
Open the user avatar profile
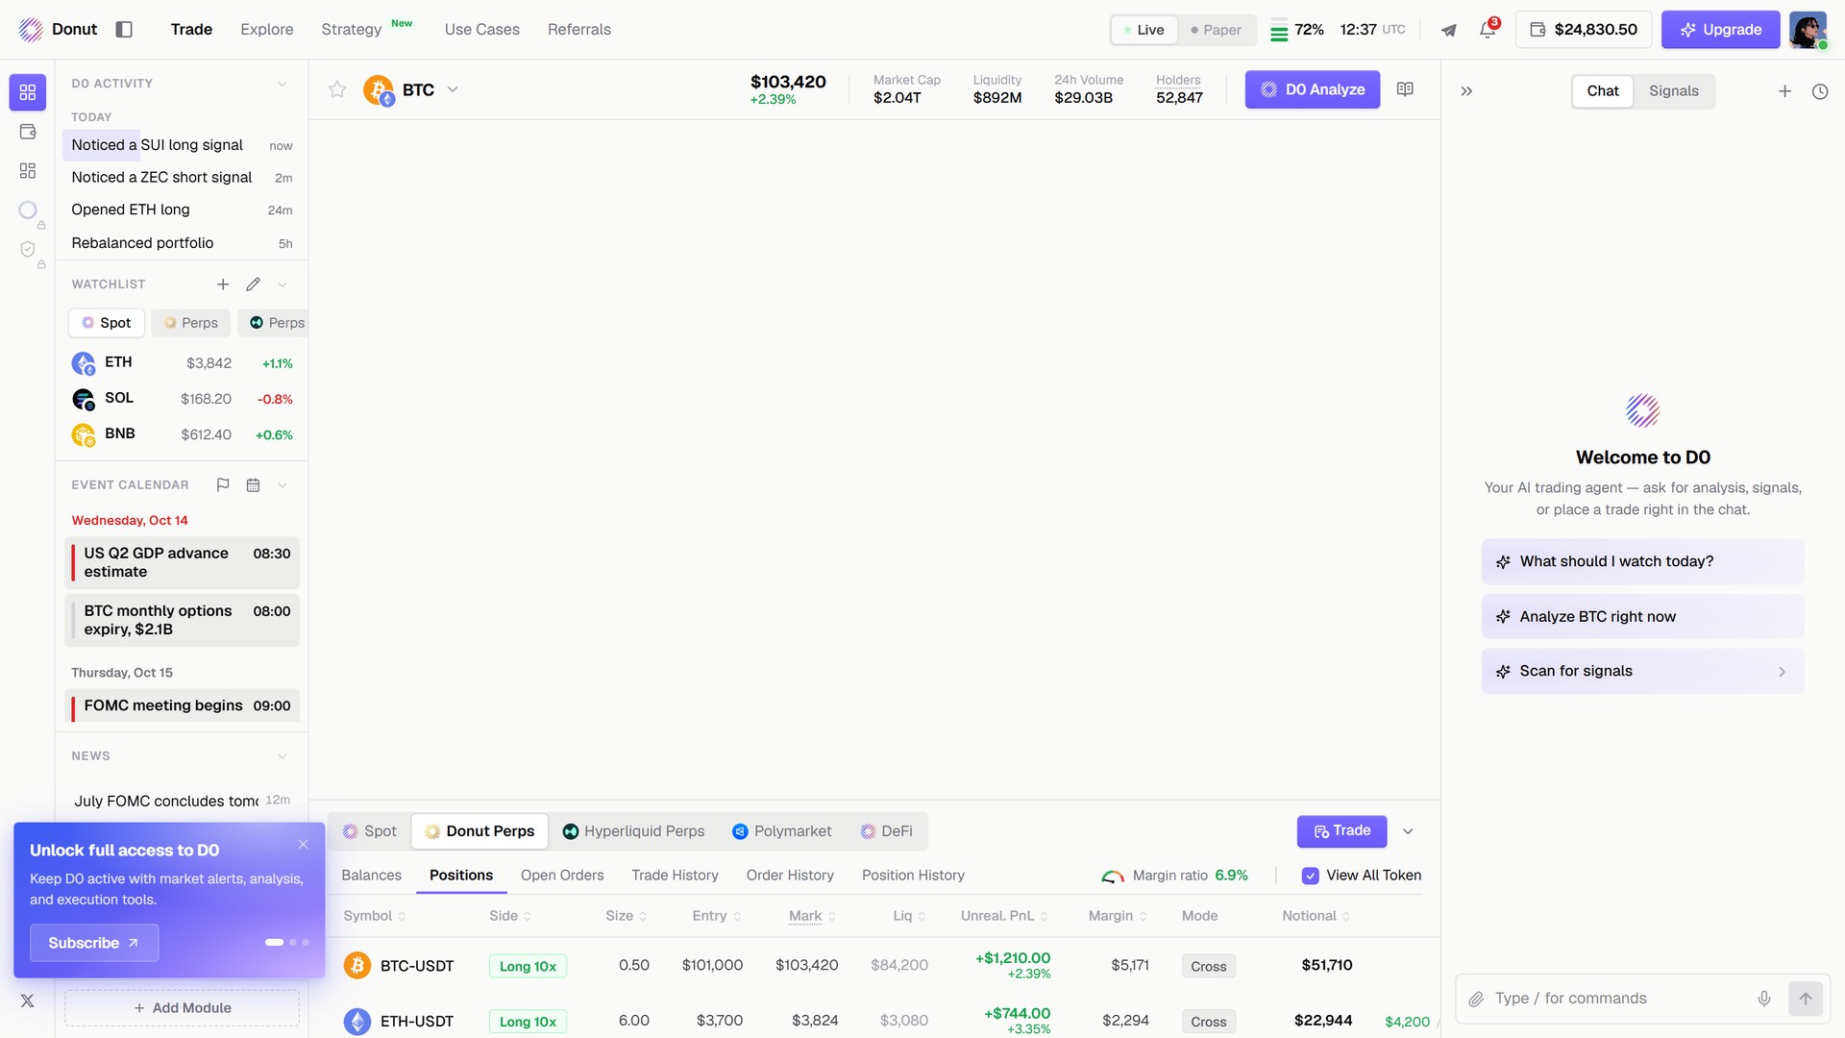tap(1808, 30)
